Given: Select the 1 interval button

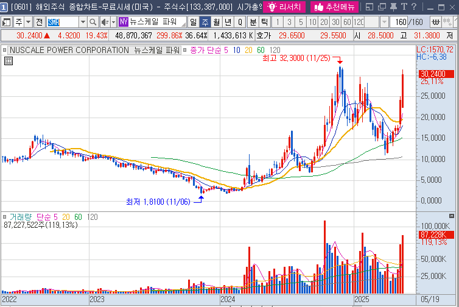Looking at the screenshot, I should pos(278,22).
